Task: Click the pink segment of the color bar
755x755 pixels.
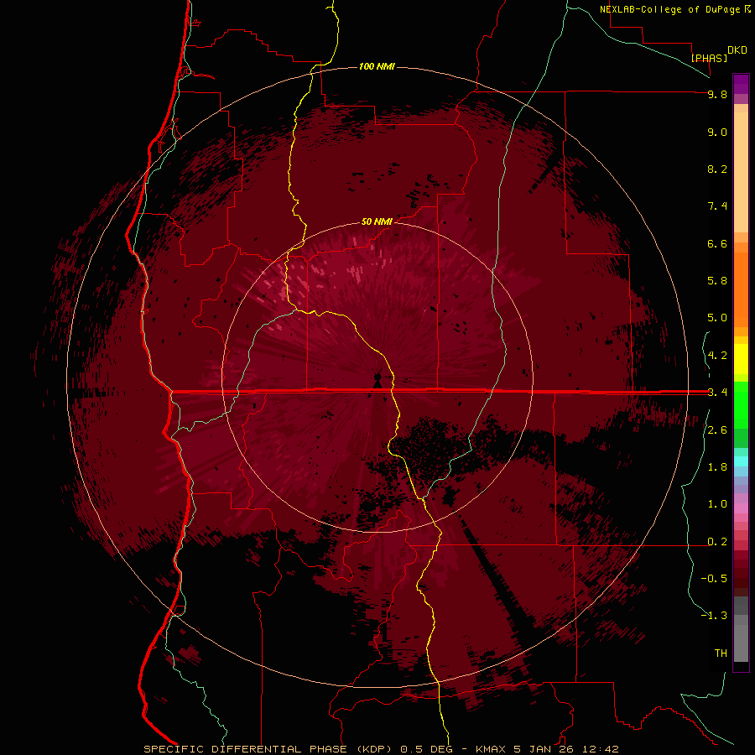Action: [x=741, y=508]
